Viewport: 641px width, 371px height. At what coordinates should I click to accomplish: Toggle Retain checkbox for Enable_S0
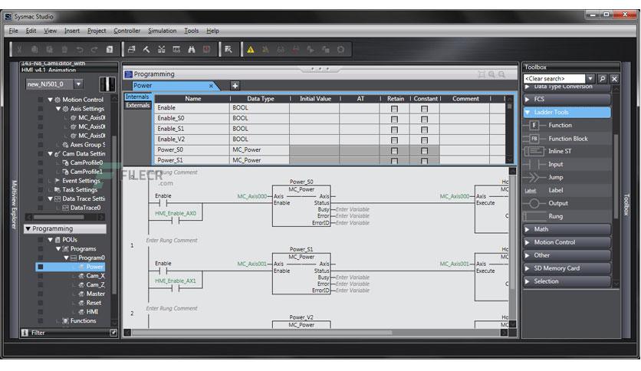click(394, 120)
